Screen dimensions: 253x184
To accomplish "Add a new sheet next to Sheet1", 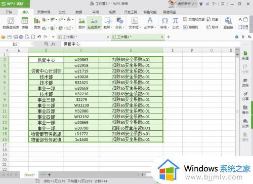I will tap(49, 175).
